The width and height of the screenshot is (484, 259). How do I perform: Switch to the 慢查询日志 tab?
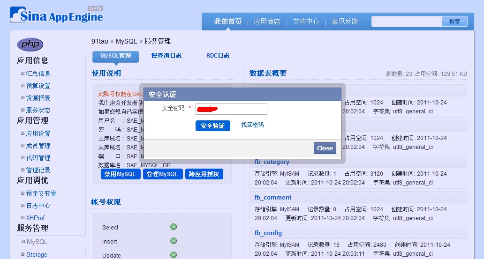[166, 56]
